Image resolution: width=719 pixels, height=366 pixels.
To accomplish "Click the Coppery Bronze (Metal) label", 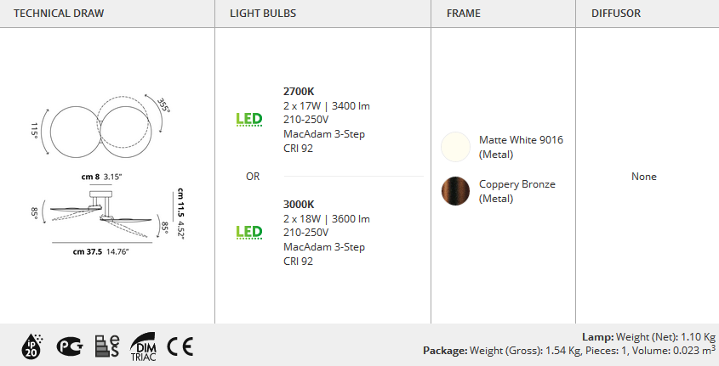I will coord(517,191).
